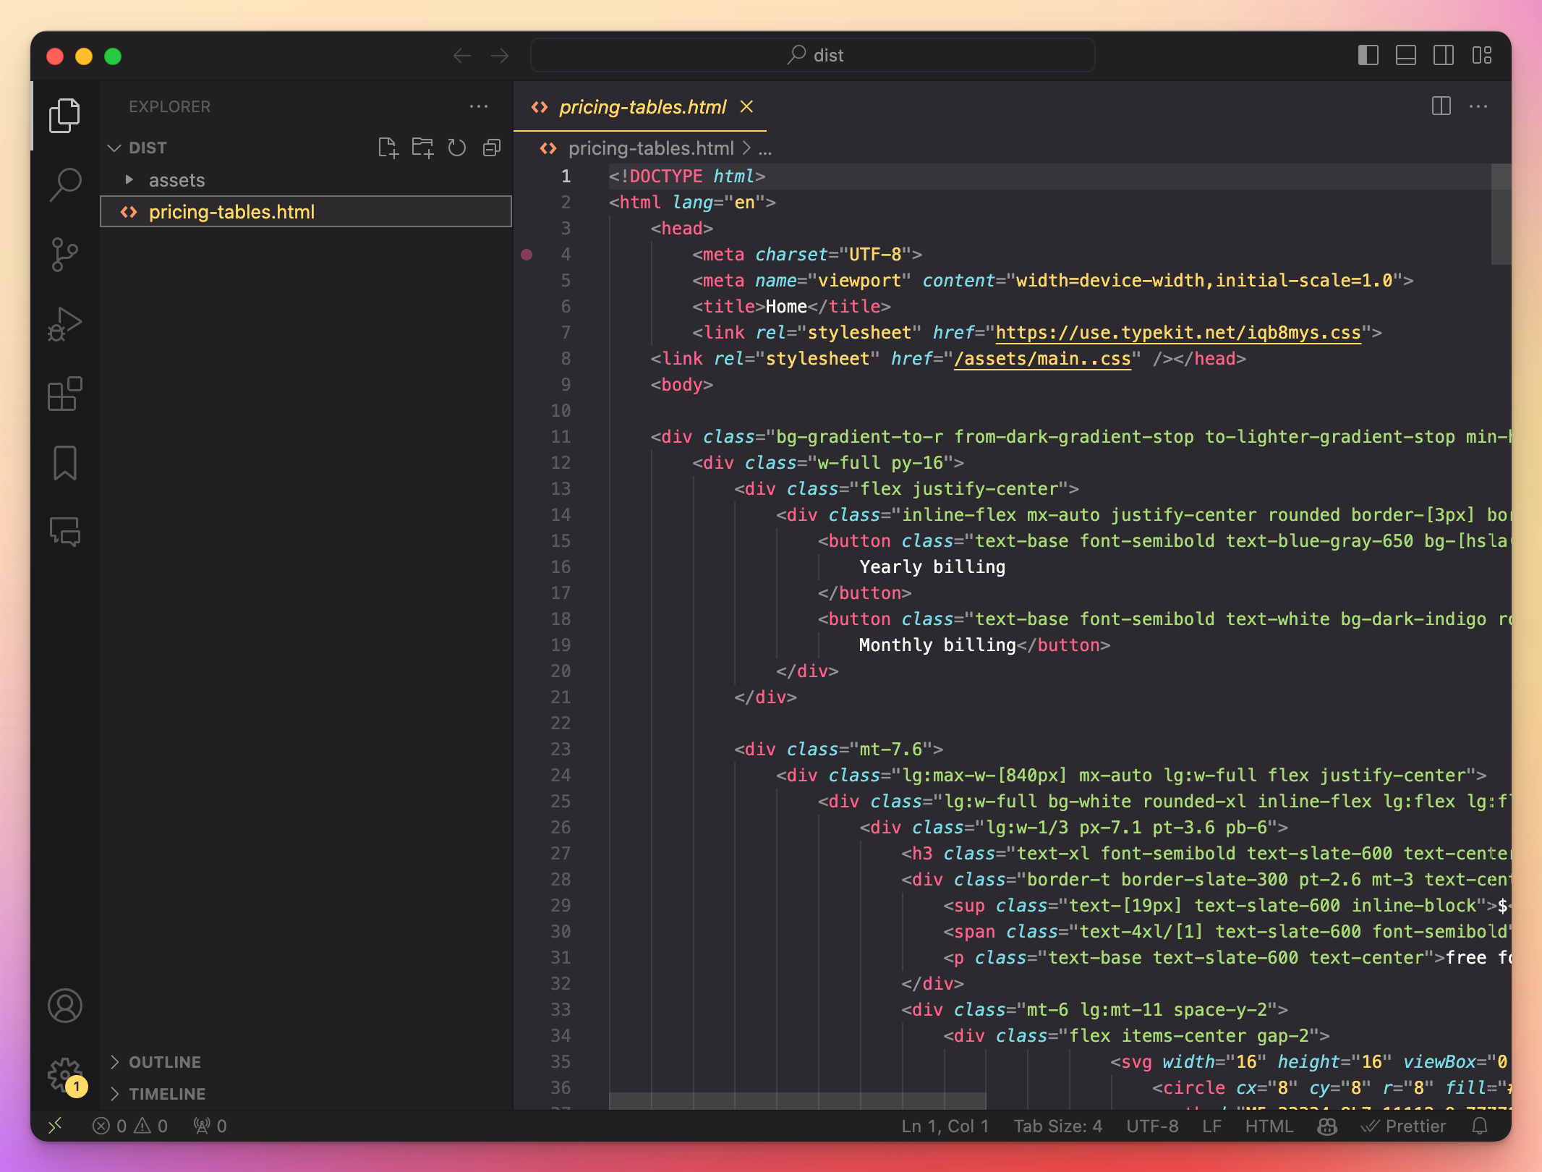1542x1172 pixels.
Task: Click the dist search bar in title bar
Action: click(x=813, y=56)
